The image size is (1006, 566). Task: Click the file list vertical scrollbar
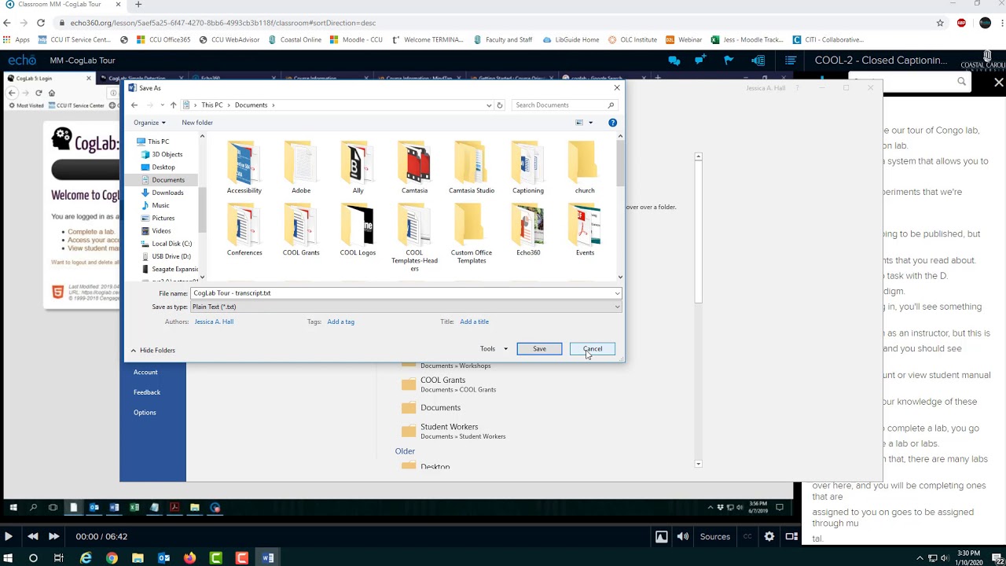(620, 206)
